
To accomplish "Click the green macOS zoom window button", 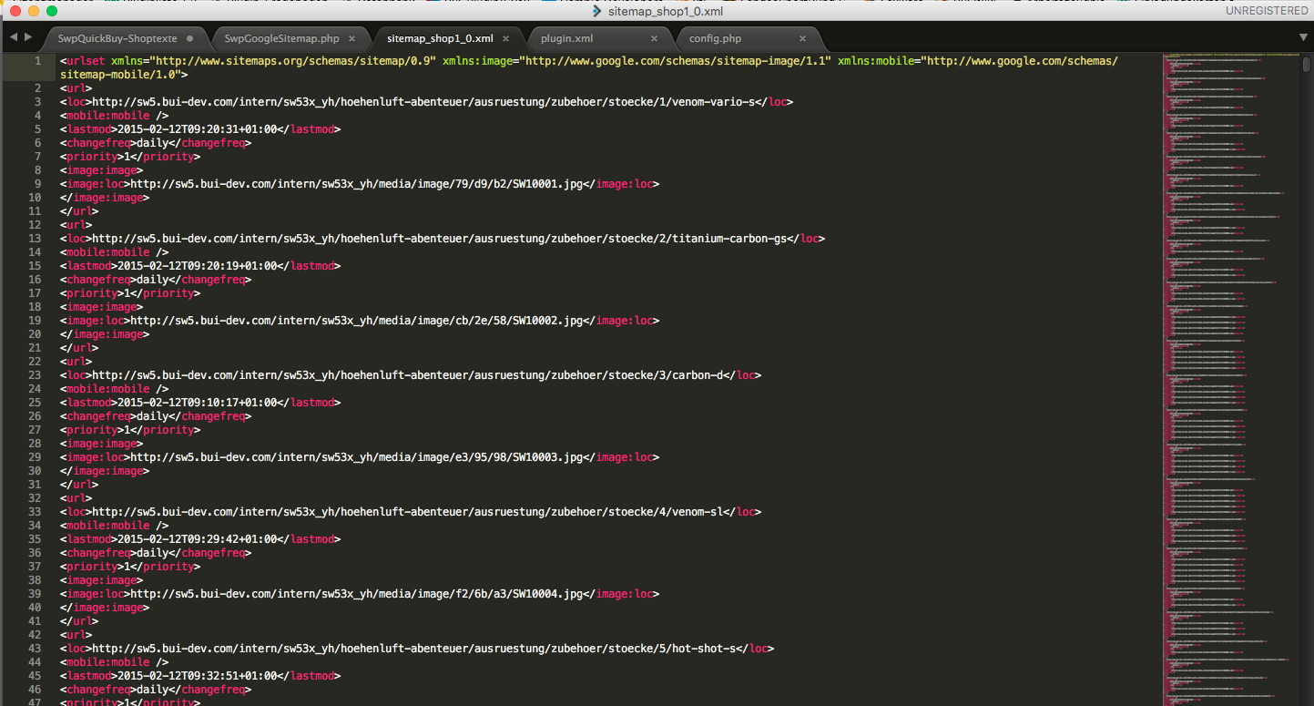I will [51, 11].
